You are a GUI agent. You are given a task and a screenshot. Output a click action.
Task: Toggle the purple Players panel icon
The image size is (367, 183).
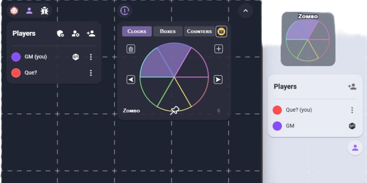click(29, 10)
